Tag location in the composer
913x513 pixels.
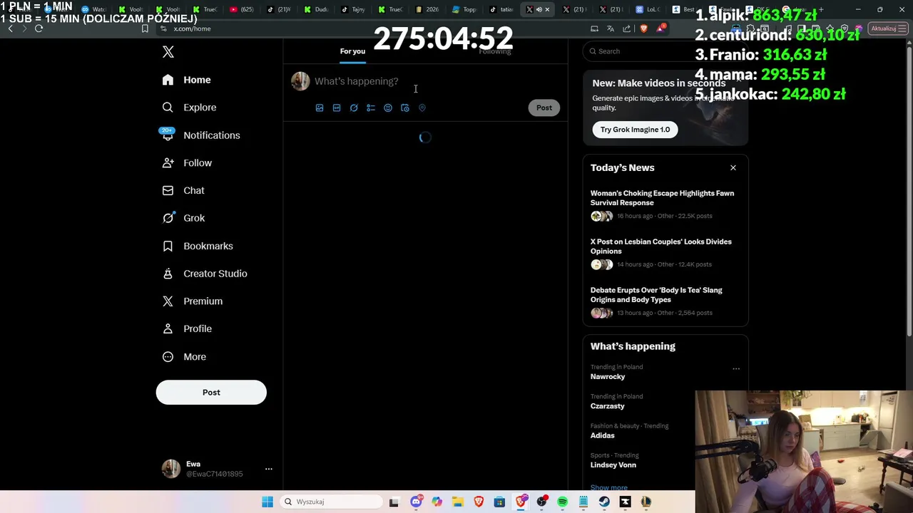click(422, 108)
